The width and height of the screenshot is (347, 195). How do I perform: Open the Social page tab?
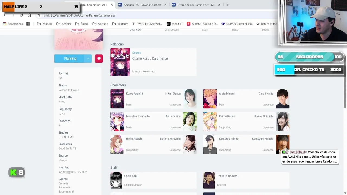[265, 30]
